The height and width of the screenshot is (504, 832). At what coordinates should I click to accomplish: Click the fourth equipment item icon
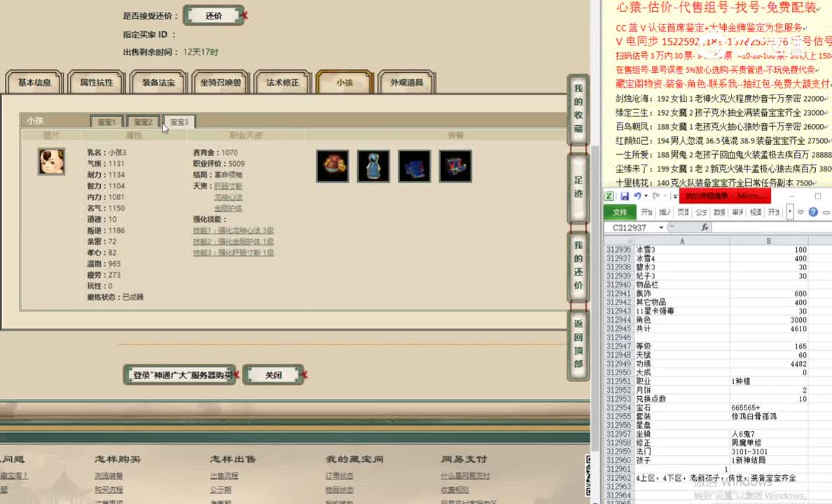pyautogui.click(x=455, y=166)
